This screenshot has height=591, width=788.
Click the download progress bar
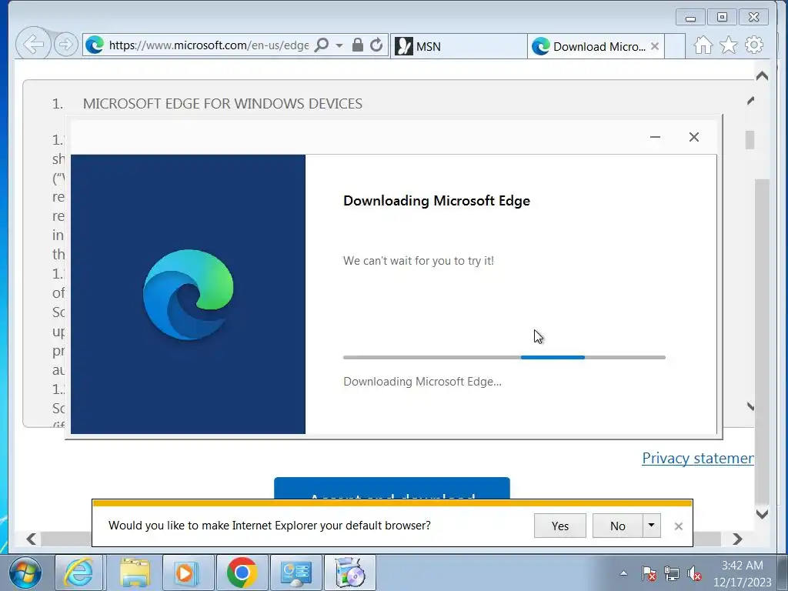pyautogui.click(x=504, y=357)
